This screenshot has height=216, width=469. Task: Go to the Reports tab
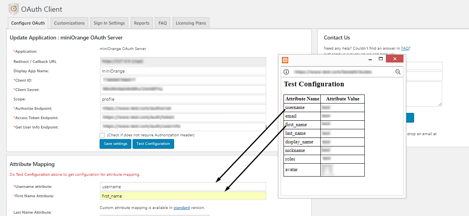pyautogui.click(x=142, y=23)
